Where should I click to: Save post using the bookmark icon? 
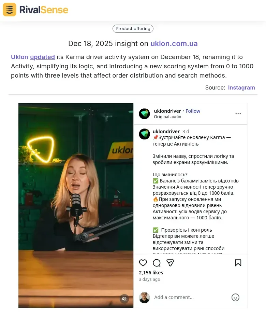tap(238, 263)
